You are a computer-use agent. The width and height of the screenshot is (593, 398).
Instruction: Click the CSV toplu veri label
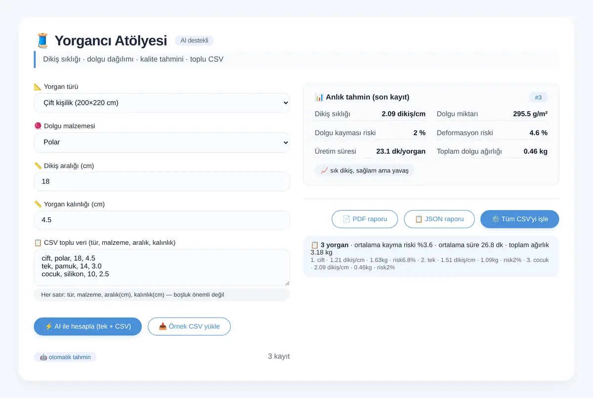tap(105, 242)
